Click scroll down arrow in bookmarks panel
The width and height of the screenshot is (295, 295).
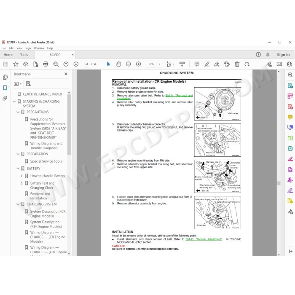pyautogui.click(x=69, y=254)
